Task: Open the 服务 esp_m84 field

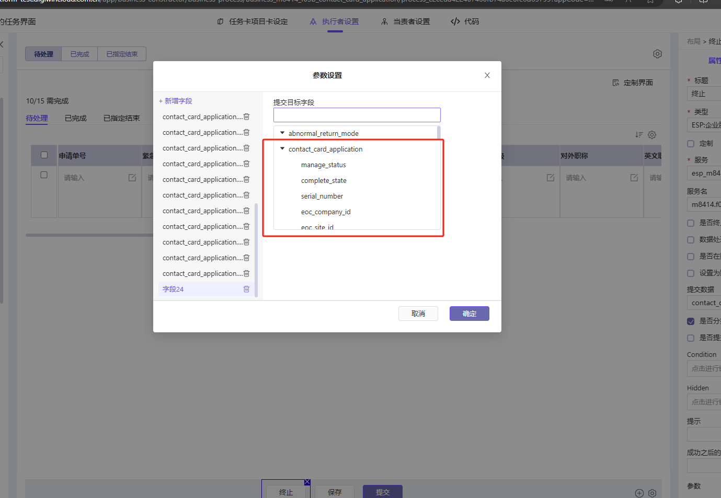Action: [704, 173]
